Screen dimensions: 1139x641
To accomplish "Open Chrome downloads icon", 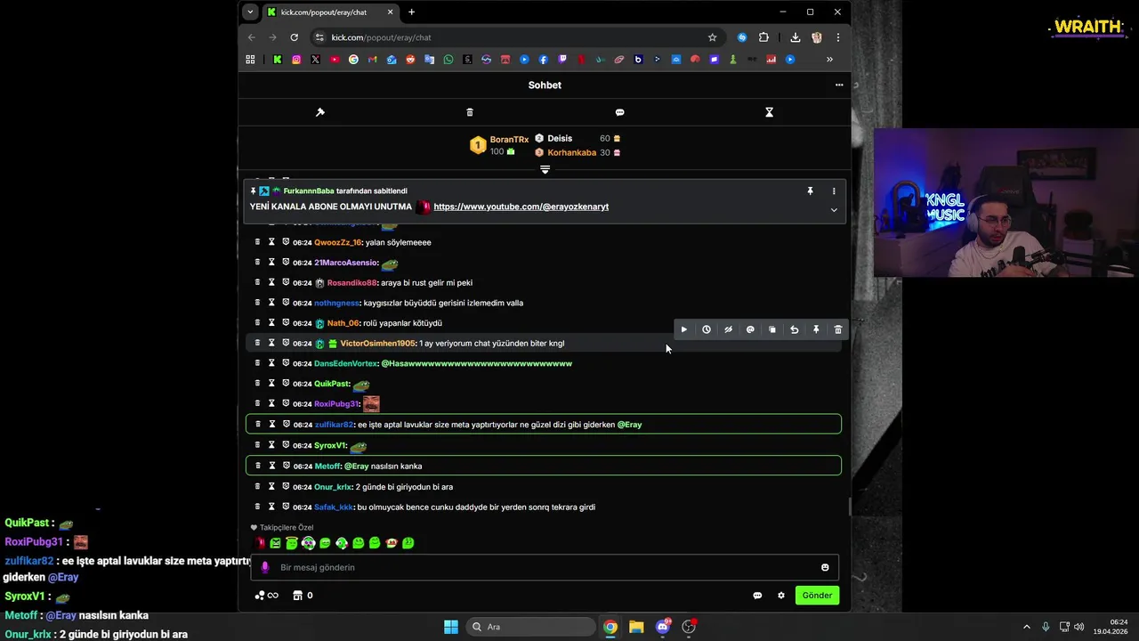I will 795,37.
